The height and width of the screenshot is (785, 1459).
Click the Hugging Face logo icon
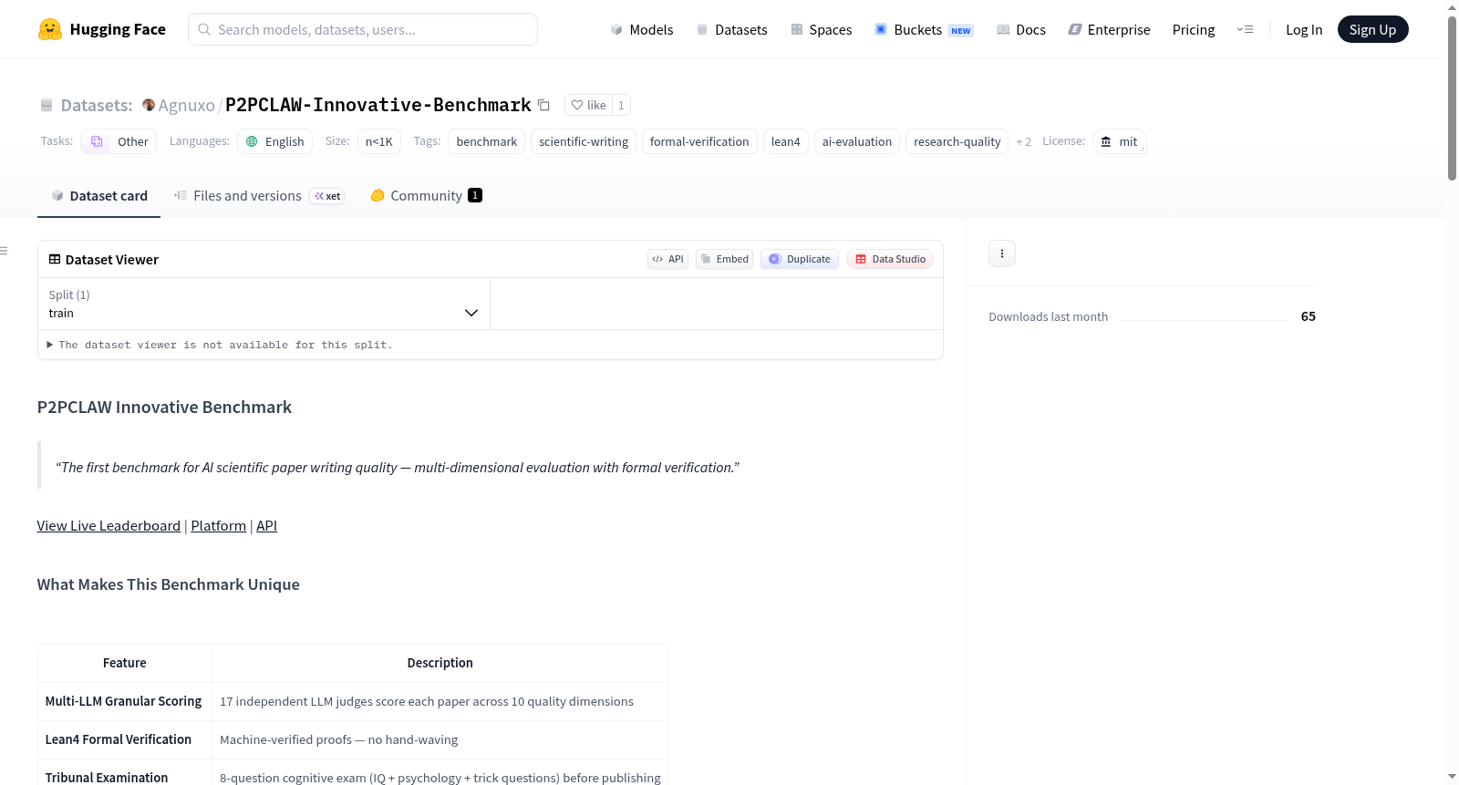pyautogui.click(x=50, y=29)
